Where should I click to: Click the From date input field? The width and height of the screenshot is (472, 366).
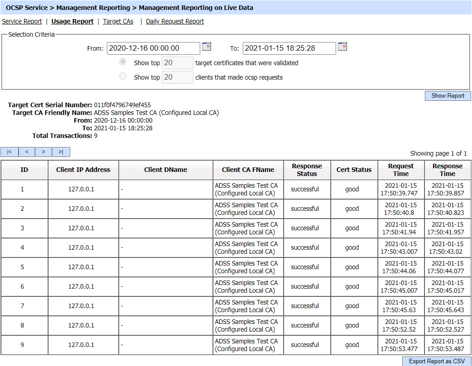pos(153,48)
